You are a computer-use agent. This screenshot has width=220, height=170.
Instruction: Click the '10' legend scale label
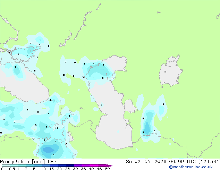pyautogui.click(x=43, y=169)
